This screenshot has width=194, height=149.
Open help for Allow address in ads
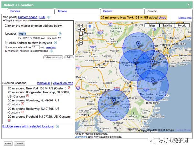coord(55,43)
